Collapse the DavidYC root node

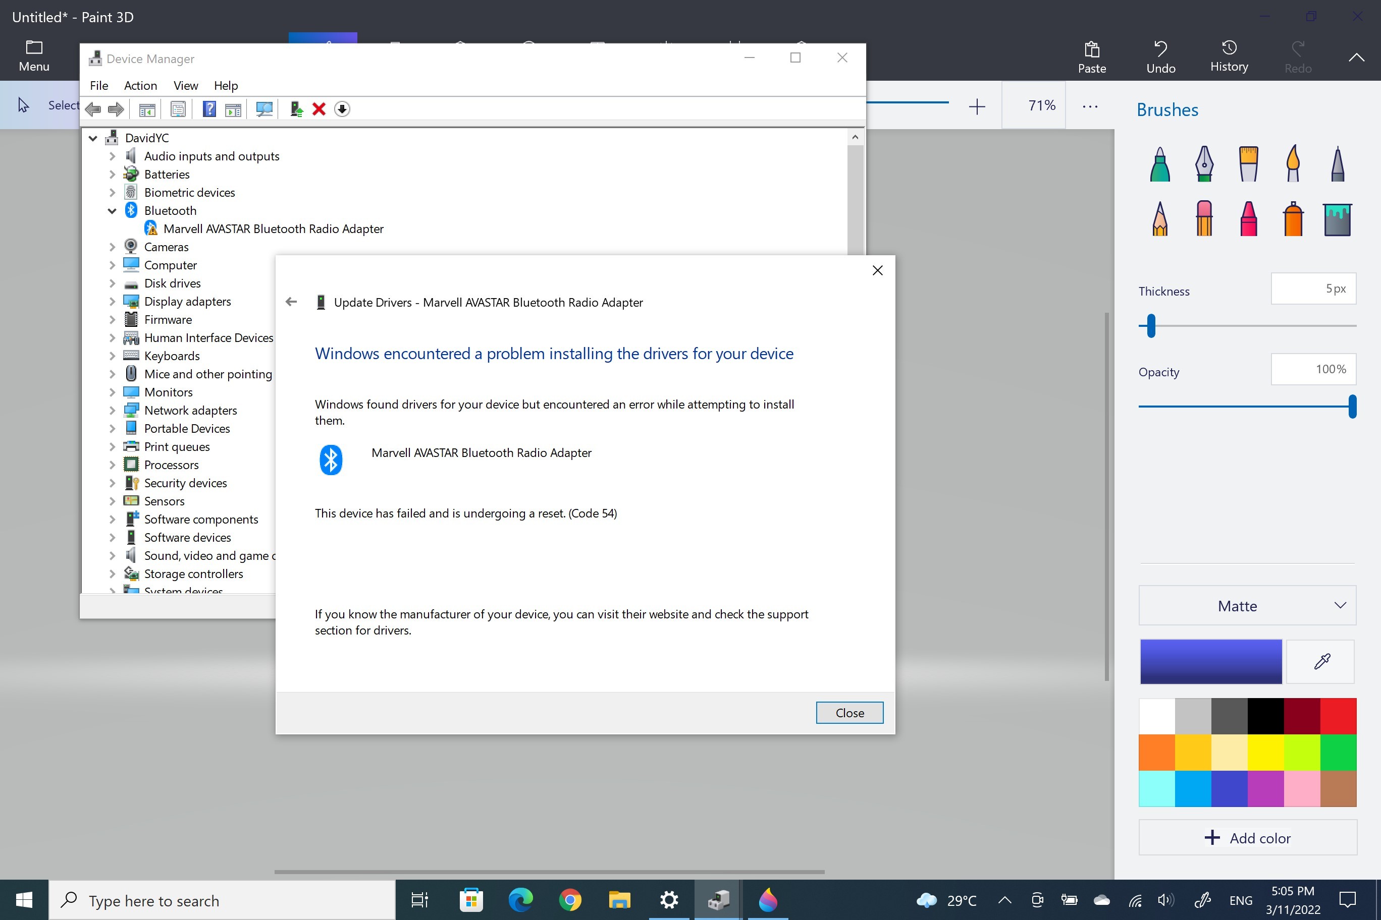pos(93,139)
